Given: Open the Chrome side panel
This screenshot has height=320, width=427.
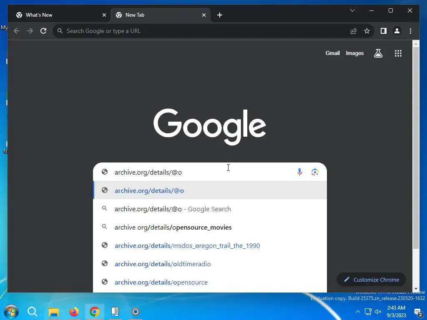Looking at the screenshot, I should coord(384,31).
